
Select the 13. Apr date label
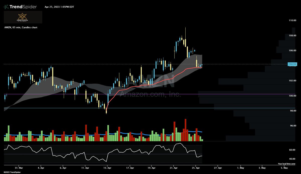pos(107,168)
